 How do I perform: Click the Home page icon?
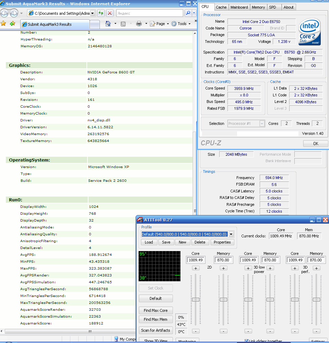coord(108,24)
